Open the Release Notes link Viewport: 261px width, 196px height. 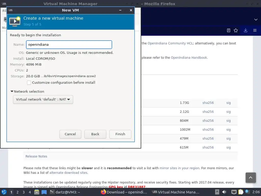tap(36, 156)
